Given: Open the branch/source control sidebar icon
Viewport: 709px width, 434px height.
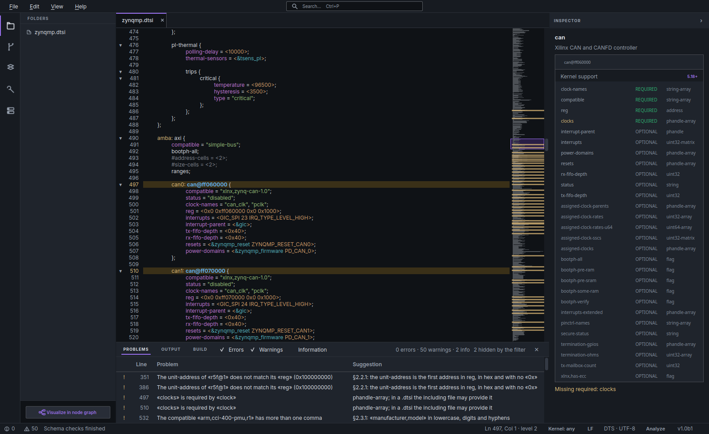Looking at the screenshot, I should pyautogui.click(x=11, y=47).
